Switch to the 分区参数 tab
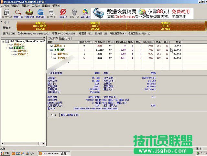Image resolution: width=207 pixels, height=156 pixels. [53, 38]
